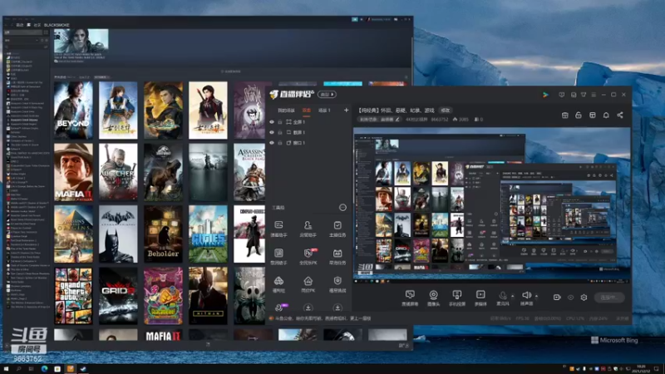Open the tool with purple badge
Viewport: 665px width, 374px height.
pyautogui.click(x=279, y=308)
